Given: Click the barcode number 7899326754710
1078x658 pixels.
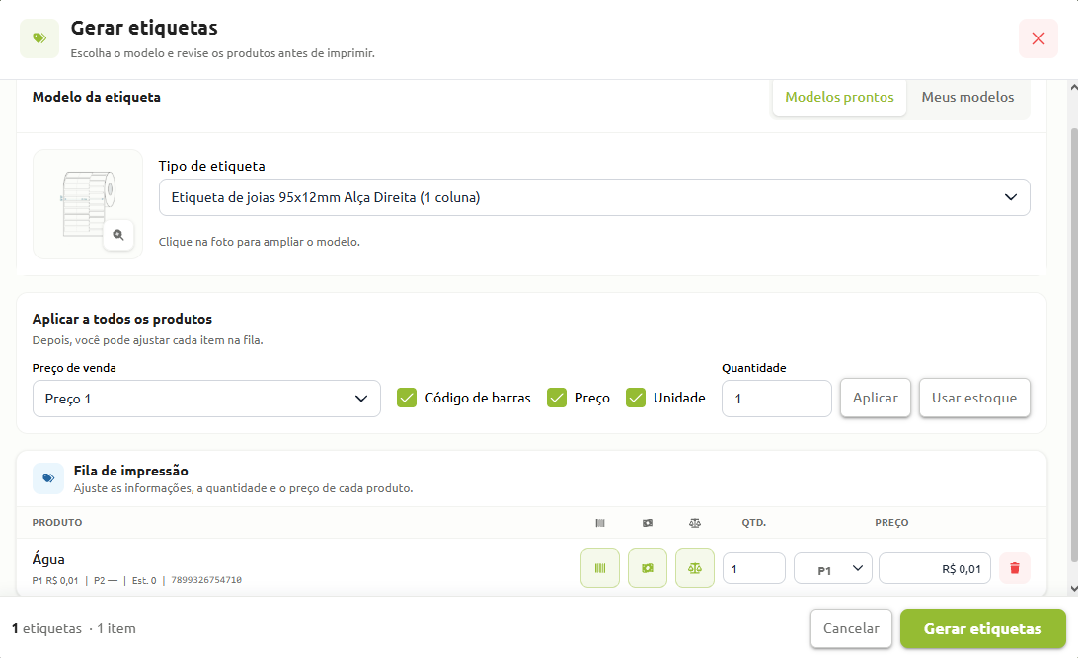Looking at the screenshot, I should click(206, 580).
